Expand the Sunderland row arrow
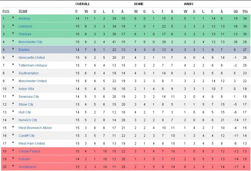Screen dimensions: 251x171 [x=13, y=166]
